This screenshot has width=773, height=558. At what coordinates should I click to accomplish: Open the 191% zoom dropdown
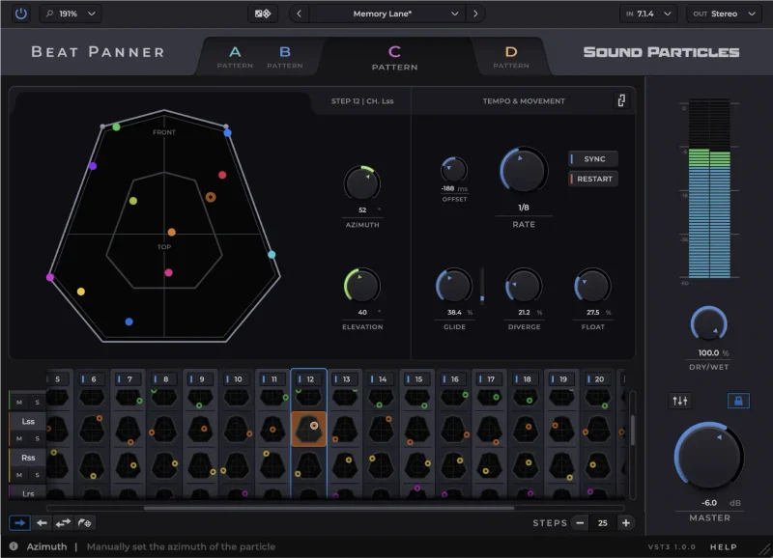(71, 14)
